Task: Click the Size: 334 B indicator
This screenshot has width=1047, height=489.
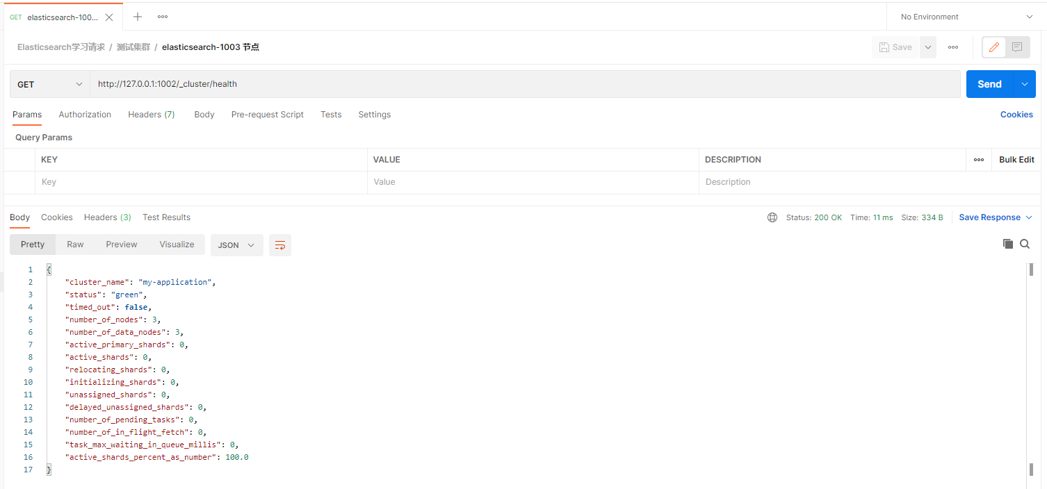Action: pos(923,217)
